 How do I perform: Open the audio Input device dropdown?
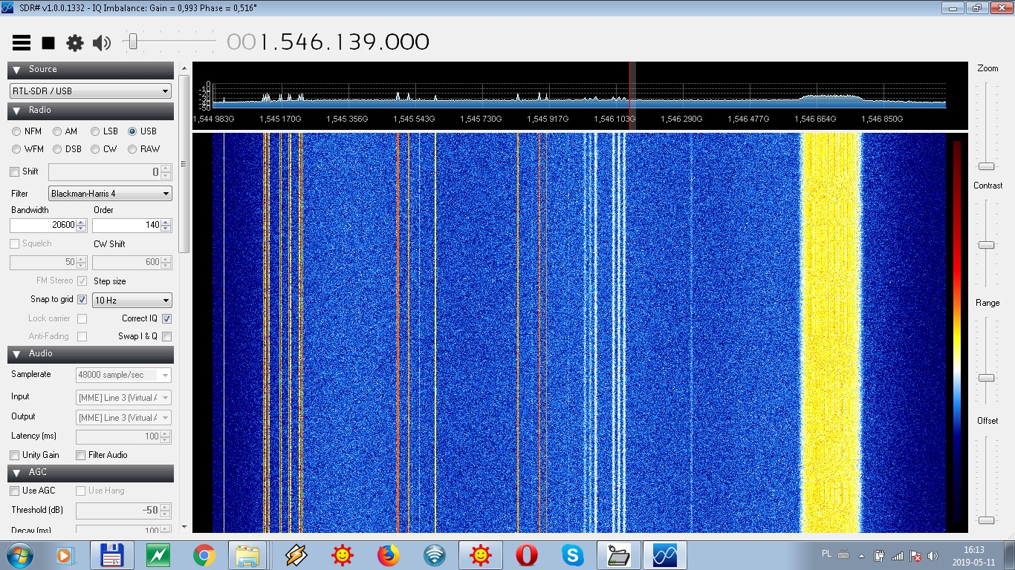123,398
